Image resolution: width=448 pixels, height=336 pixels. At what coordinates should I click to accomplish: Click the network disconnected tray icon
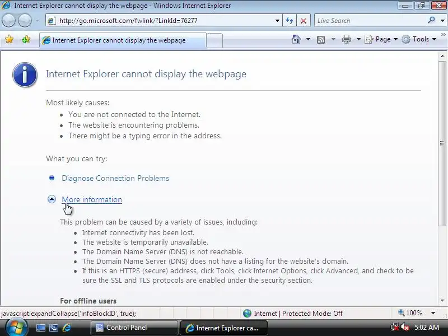pos(395,327)
